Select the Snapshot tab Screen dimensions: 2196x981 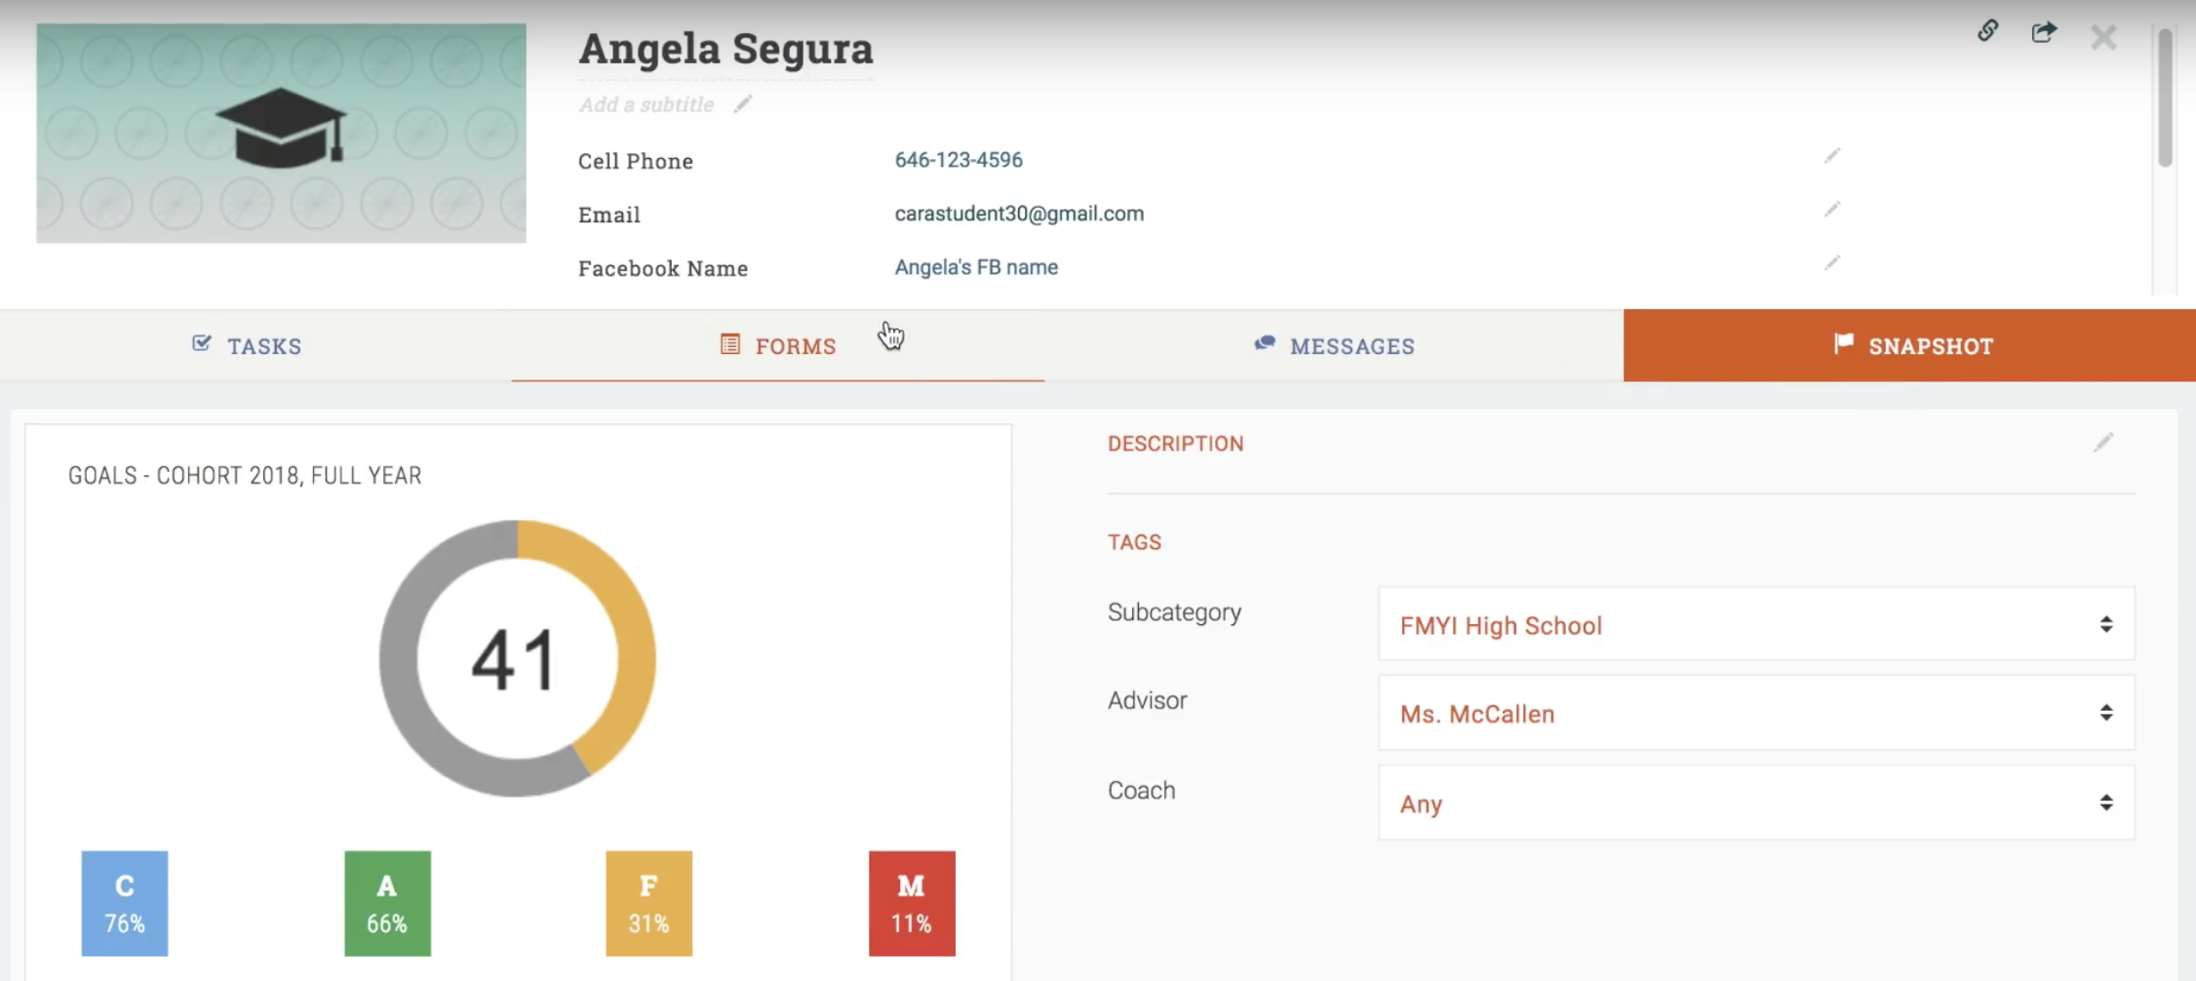pos(1909,346)
